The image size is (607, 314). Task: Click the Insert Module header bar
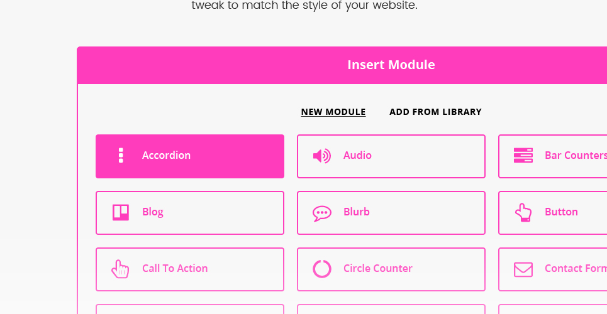coord(342,65)
